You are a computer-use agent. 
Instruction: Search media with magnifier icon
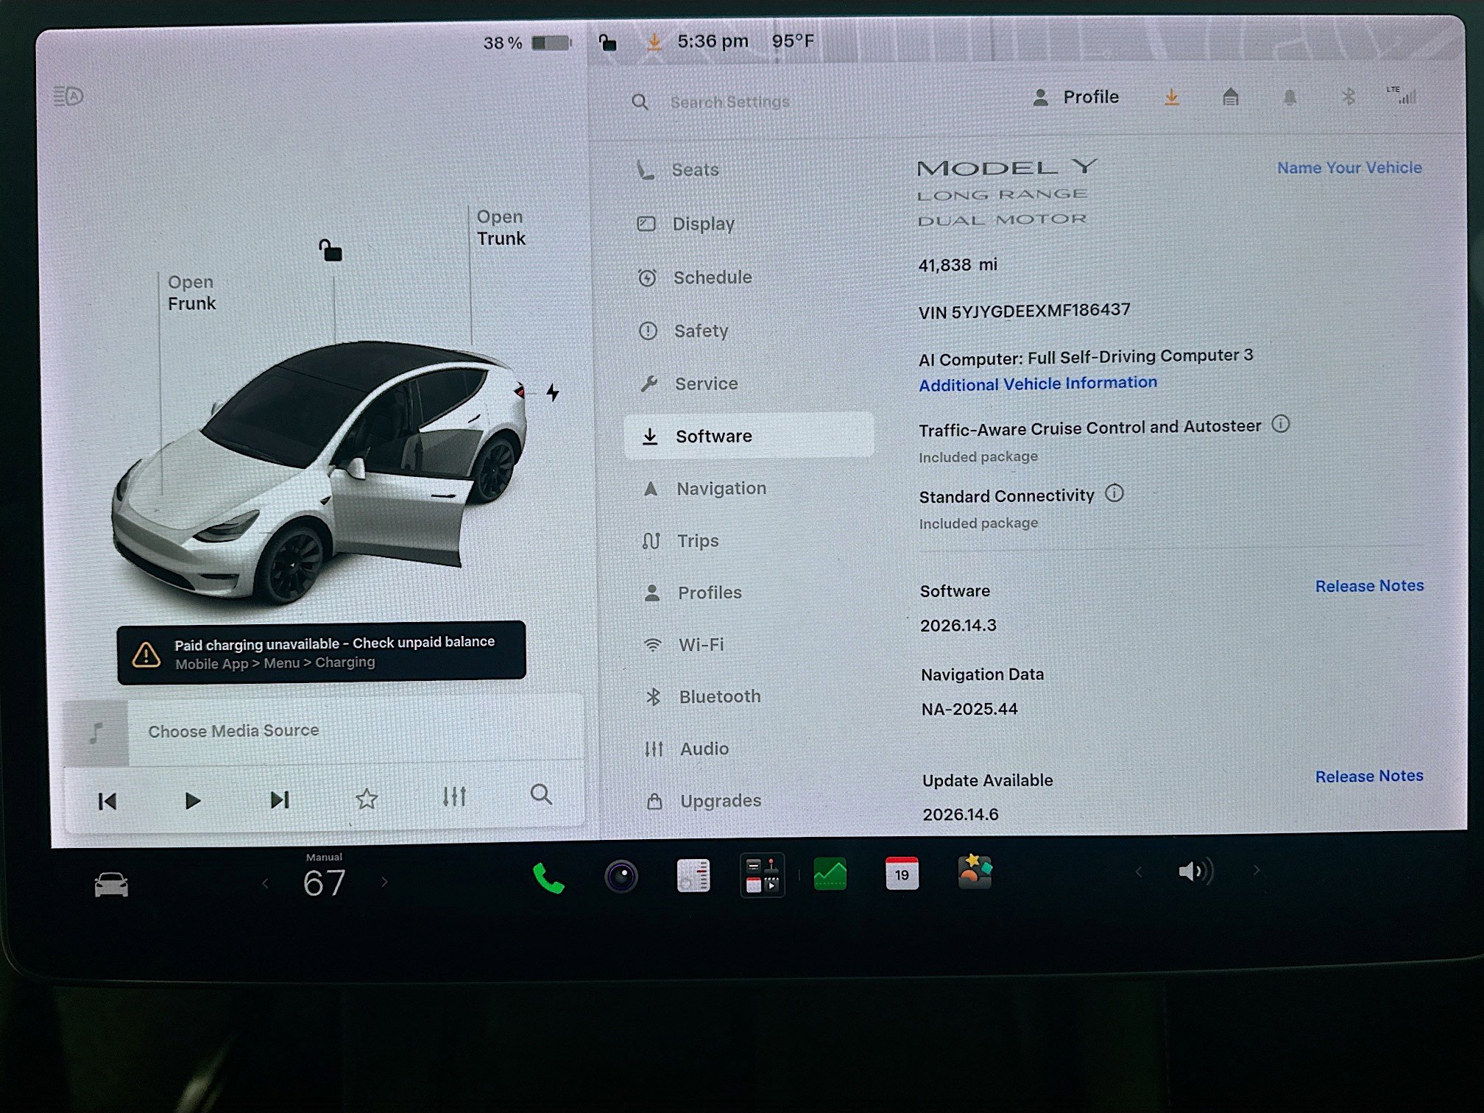[541, 794]
